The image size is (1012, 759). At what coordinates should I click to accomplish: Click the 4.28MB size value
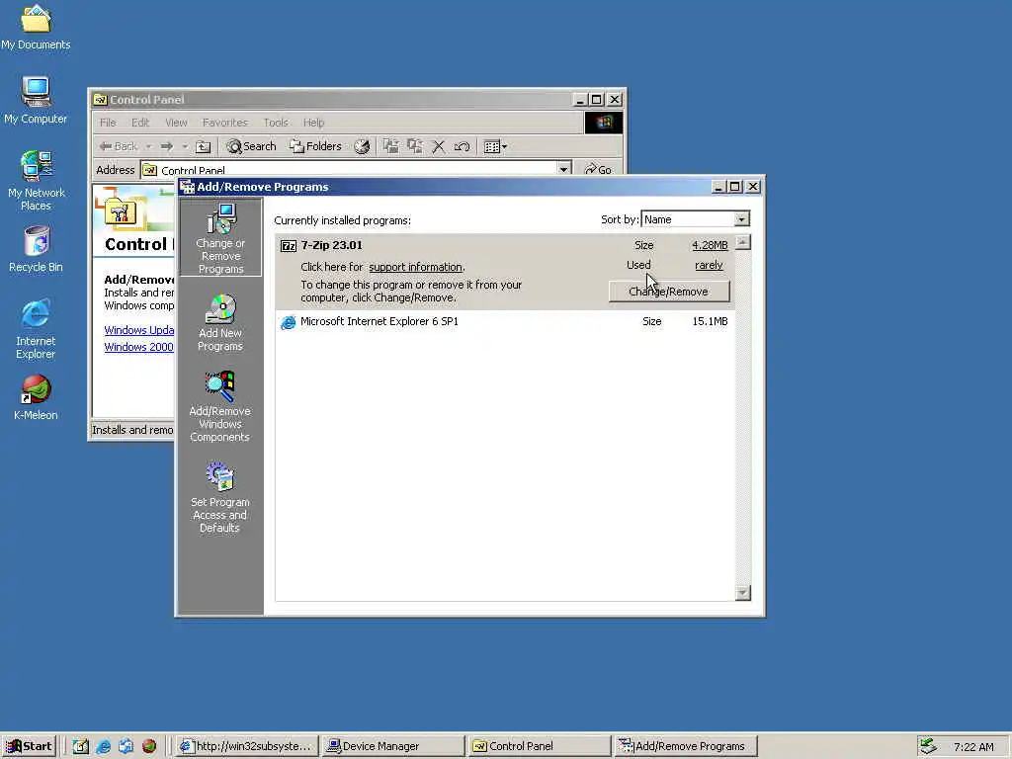pos(710,245)
